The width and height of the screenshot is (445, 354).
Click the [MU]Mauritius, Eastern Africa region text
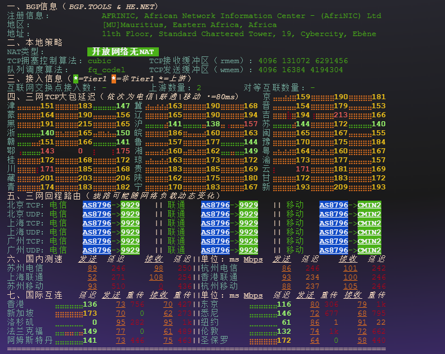click(x=189, y=25)
